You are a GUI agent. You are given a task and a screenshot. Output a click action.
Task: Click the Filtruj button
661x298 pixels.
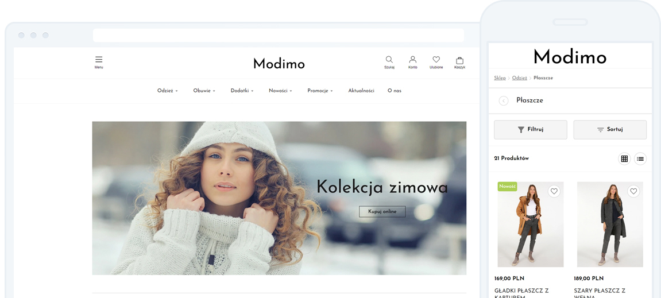click(x=530, y=130)
